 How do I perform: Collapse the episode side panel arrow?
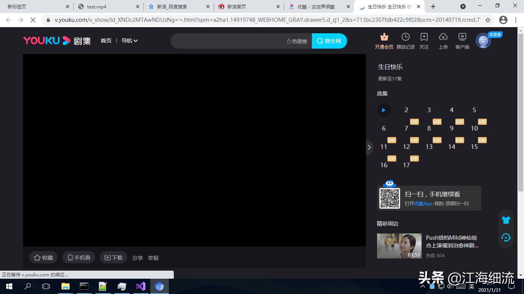click(369, 147)
